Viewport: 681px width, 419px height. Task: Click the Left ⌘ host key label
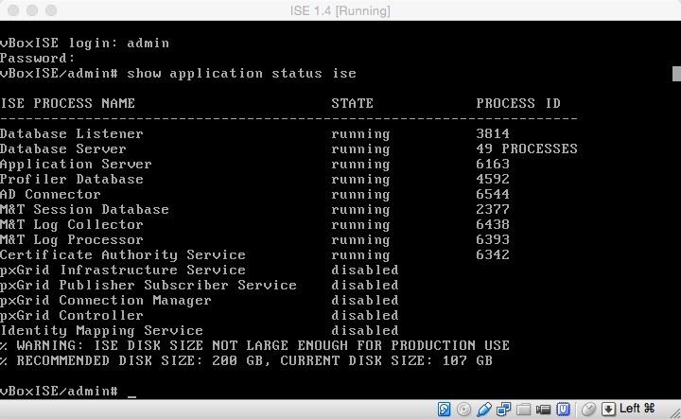click(x=637, y=409)
